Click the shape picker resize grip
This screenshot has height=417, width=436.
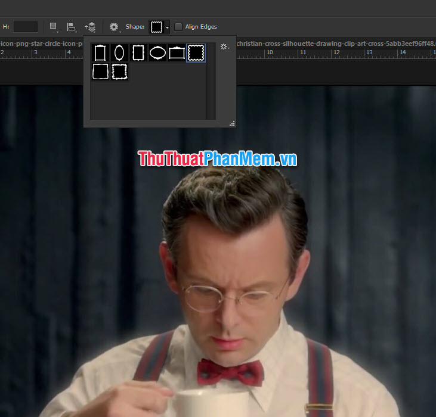[232, 123]
